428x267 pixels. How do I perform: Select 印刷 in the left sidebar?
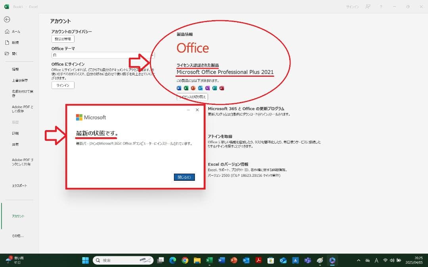(15, 133)
